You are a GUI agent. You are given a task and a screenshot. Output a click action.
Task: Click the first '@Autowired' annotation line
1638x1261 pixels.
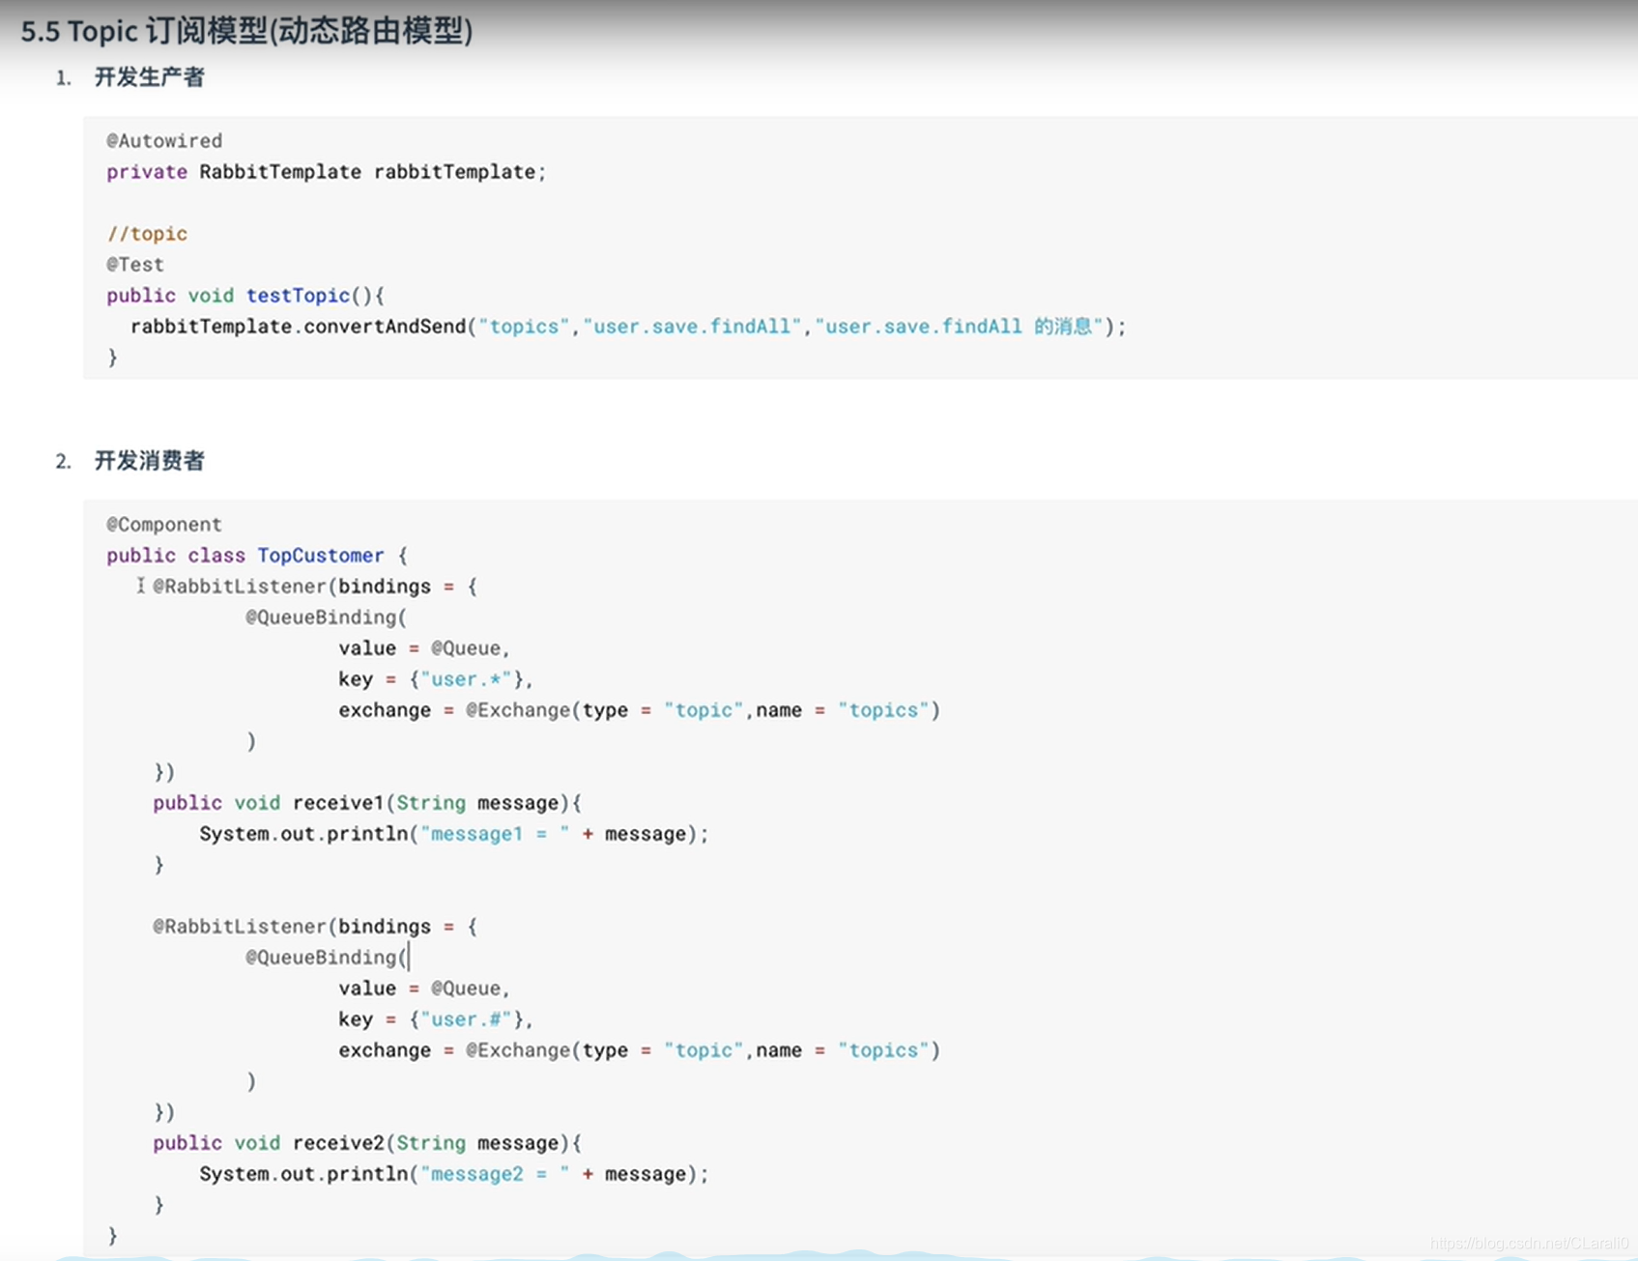164,141
